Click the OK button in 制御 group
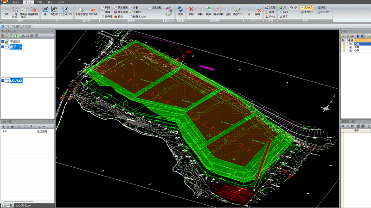Screen dimensions: 371x208 (282, 7)
